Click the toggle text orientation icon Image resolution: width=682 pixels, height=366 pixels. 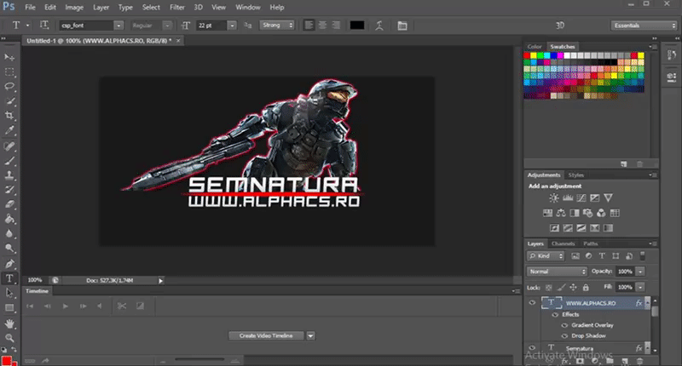click(x=44, y=25)
